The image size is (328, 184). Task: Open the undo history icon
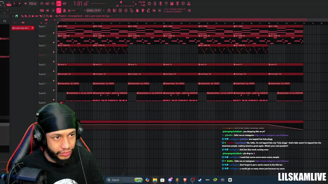(x=149, y=4)
